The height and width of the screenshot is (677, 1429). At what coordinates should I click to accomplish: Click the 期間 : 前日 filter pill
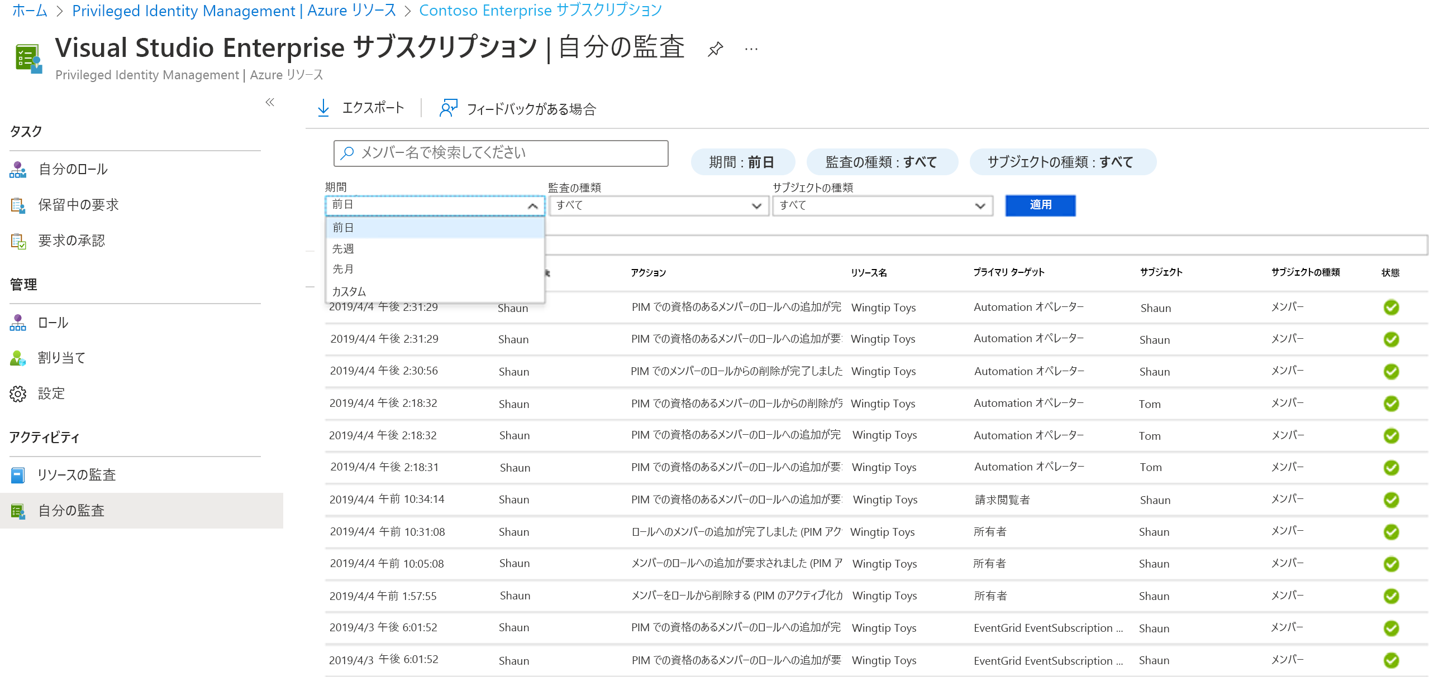point(742,162)
